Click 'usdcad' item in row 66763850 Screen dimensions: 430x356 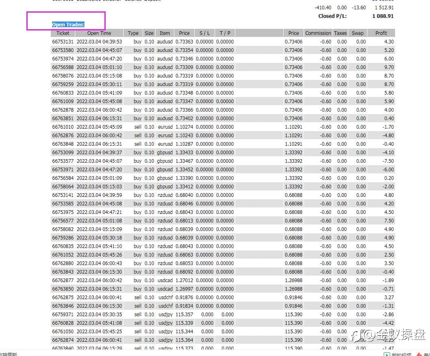tap(165, 289)
